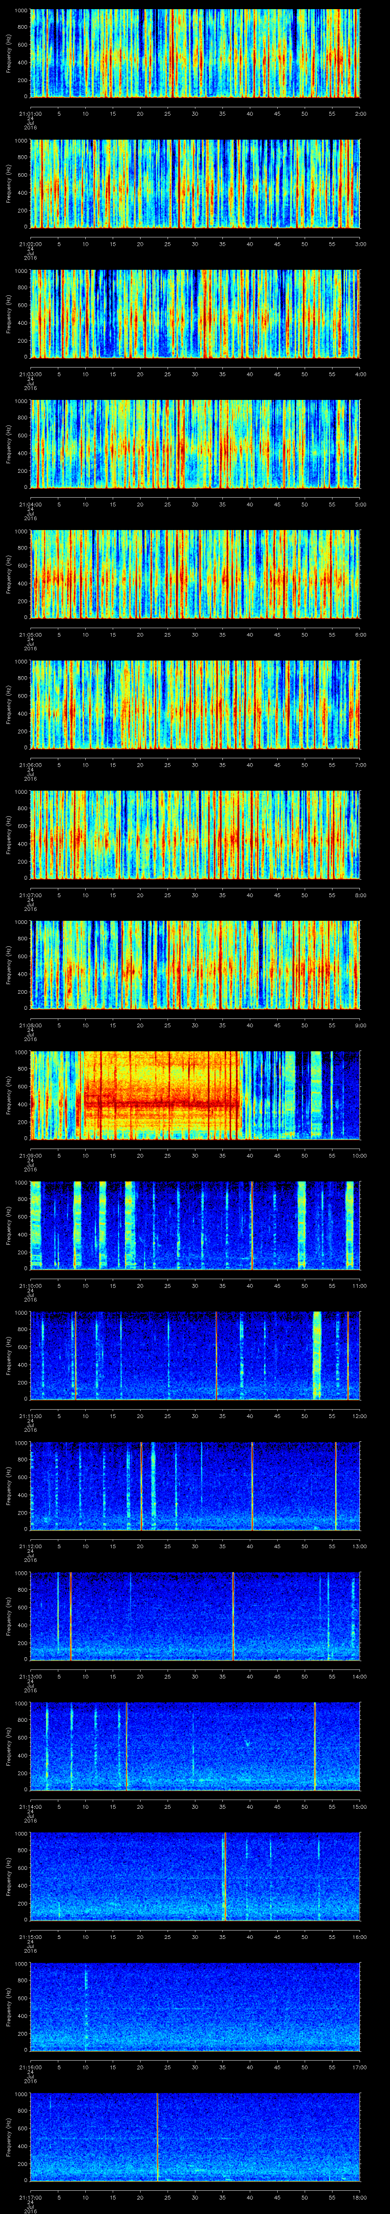
Task: Click the spectrogram panel starting at 21:01:00
Action: [x=195, y=53]
